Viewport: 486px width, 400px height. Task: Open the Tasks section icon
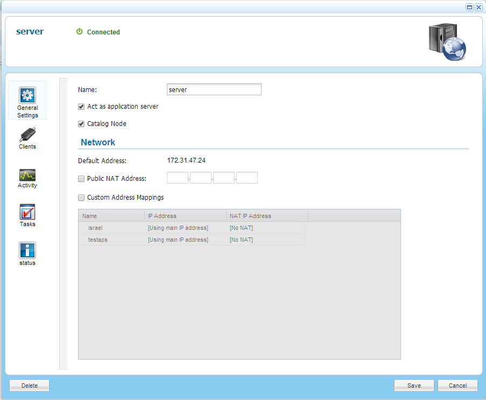tap(27, 212)
